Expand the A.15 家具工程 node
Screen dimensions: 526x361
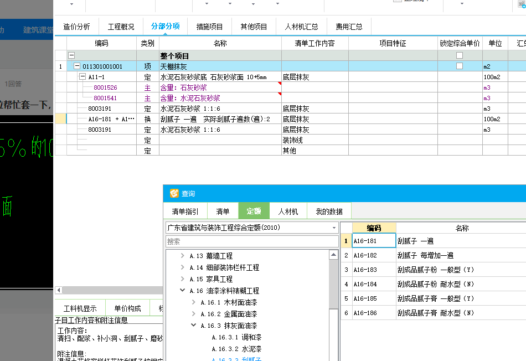pyautogui.click(x=182, y=279)
